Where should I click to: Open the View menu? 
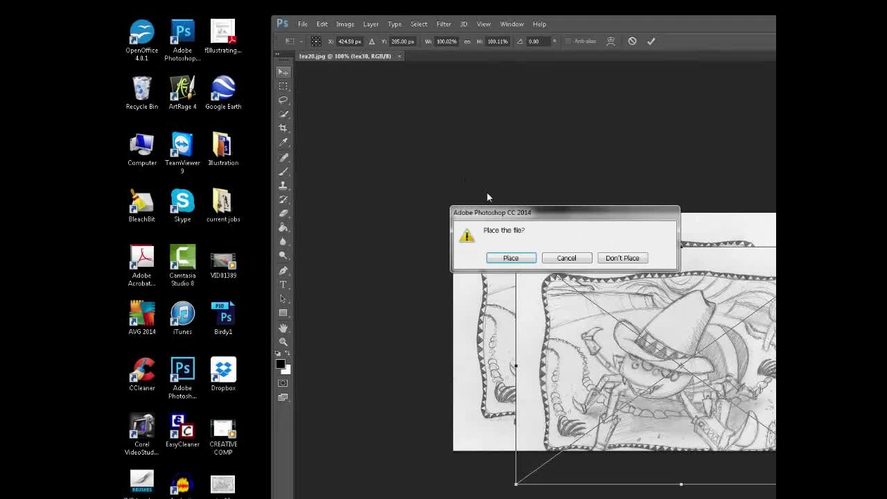(x=484, y=24)
